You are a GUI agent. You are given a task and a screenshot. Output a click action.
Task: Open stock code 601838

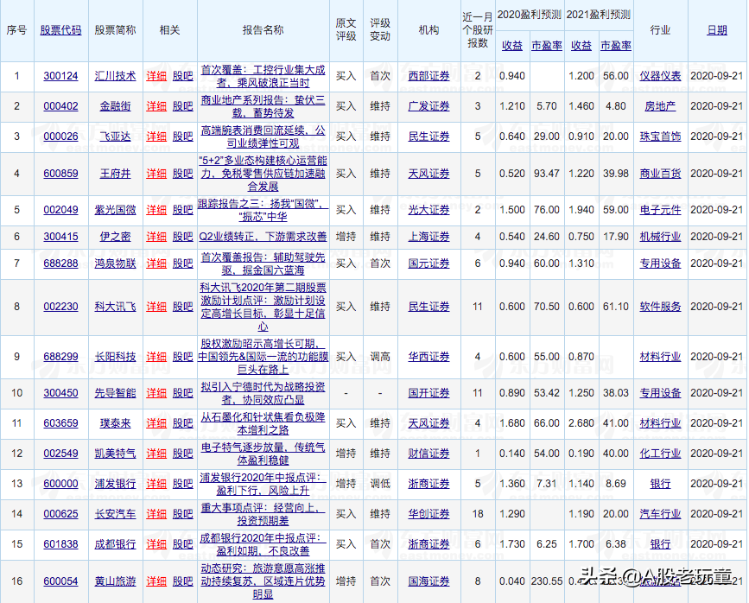pyautogui.click(x=60, y=544)
